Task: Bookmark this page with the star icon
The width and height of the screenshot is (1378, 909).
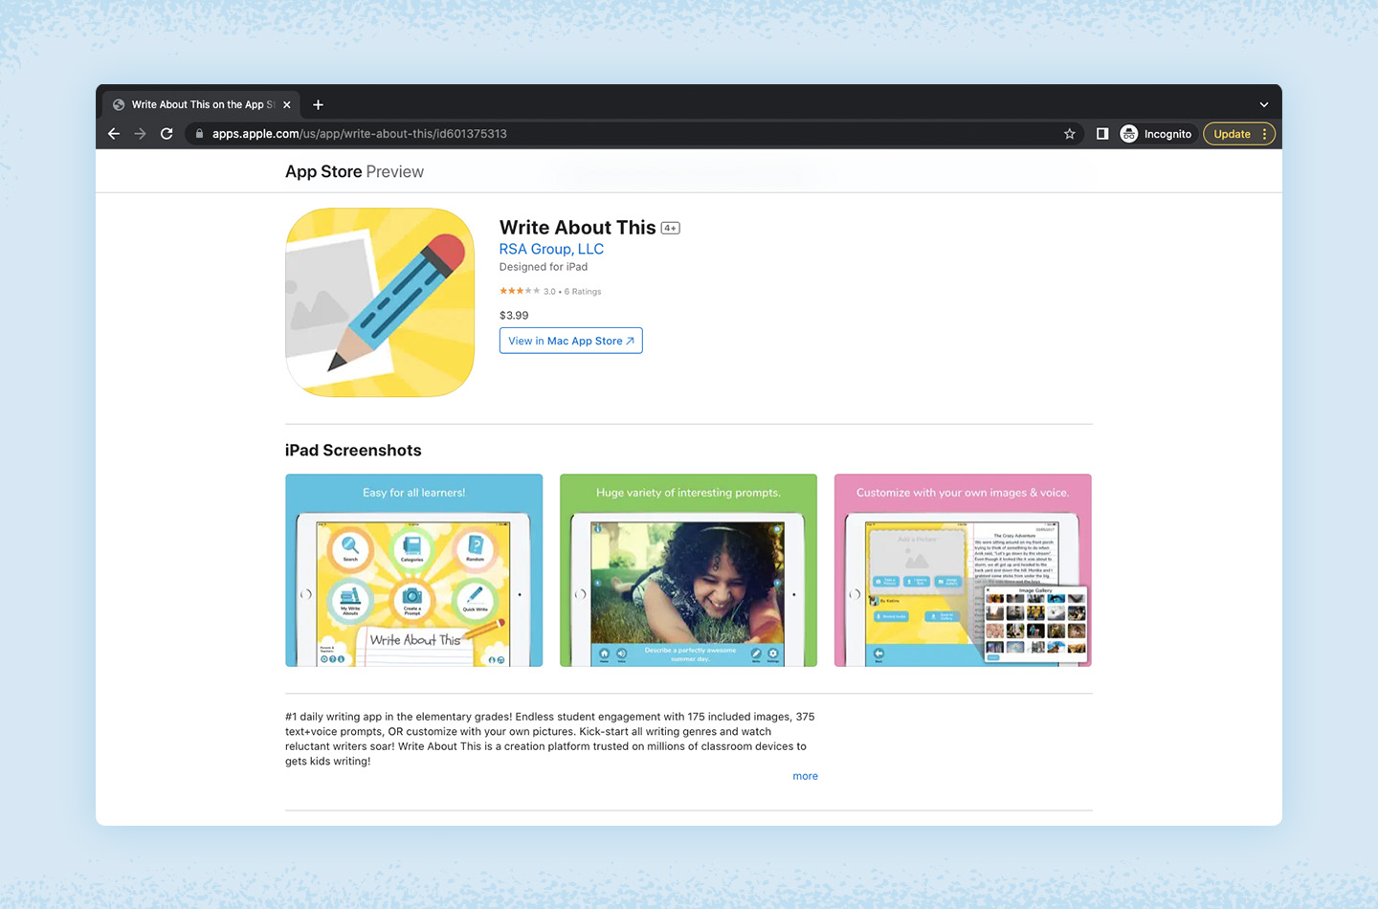Action: tap(1070, 134)
